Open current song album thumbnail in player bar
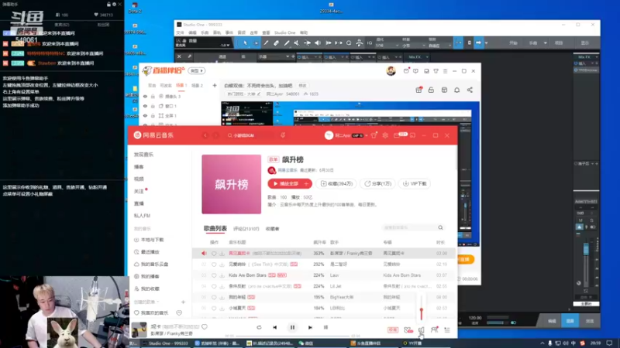 coord(139,330)
